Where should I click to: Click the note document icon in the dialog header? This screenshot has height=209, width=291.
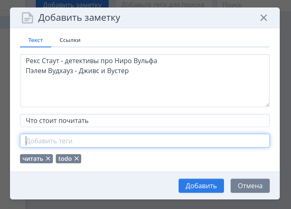tap(27, 18)
